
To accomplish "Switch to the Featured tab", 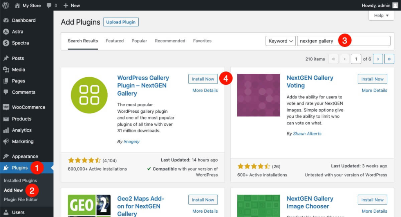I will [x=115, y=41].
